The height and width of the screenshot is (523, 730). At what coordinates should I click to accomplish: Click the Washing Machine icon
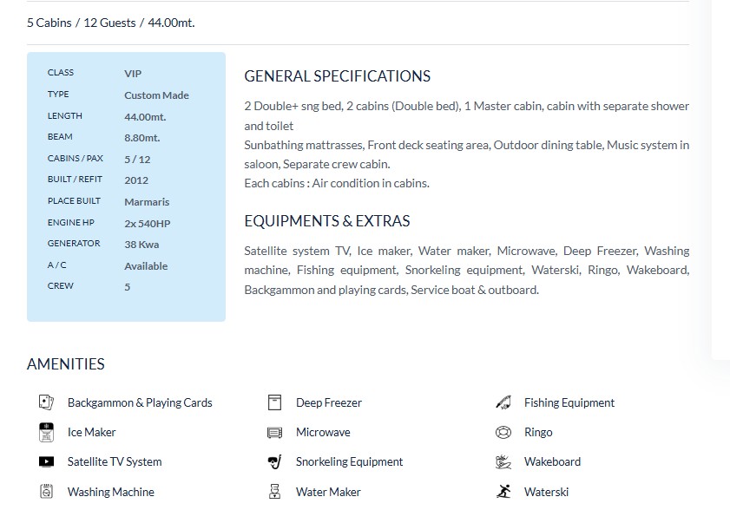pyautogui.click(x=47, y=492)
